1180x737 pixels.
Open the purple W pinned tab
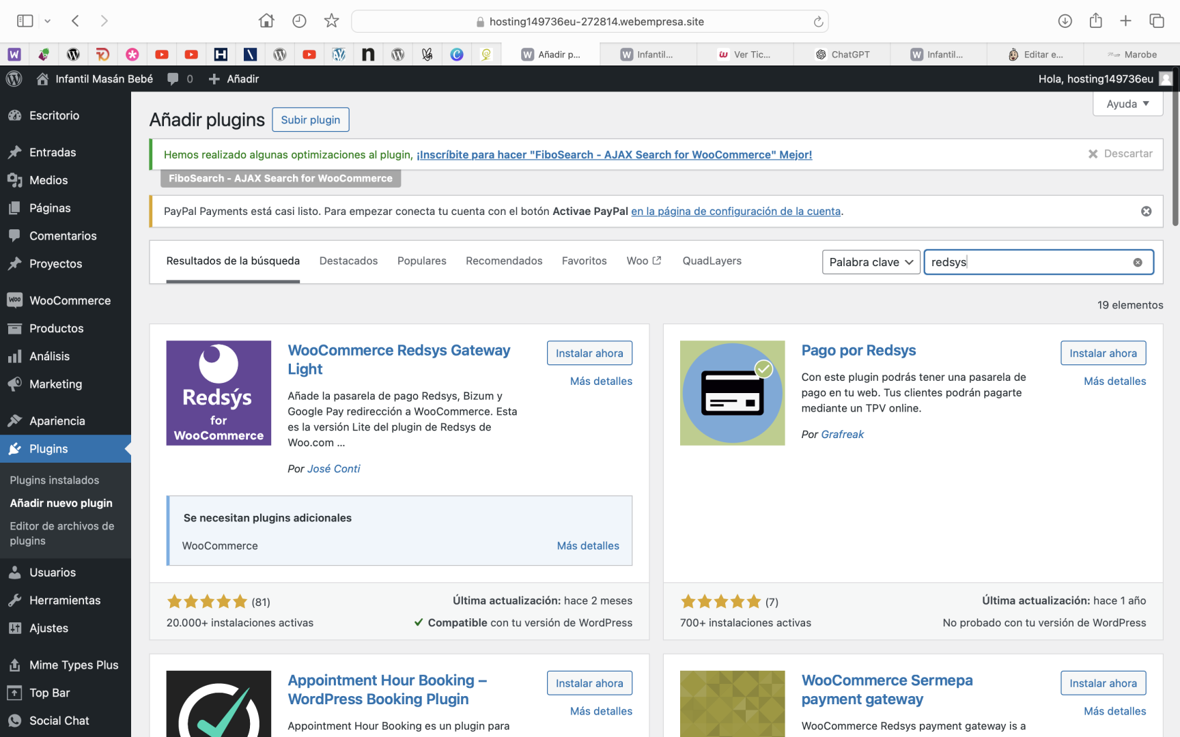(x=14, y=55)
